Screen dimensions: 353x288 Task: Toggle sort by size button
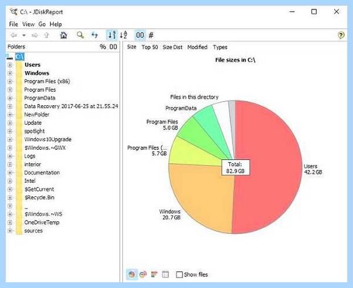[x=112, y=35]
